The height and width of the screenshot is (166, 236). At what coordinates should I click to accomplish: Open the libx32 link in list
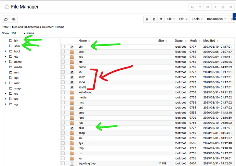82,87
